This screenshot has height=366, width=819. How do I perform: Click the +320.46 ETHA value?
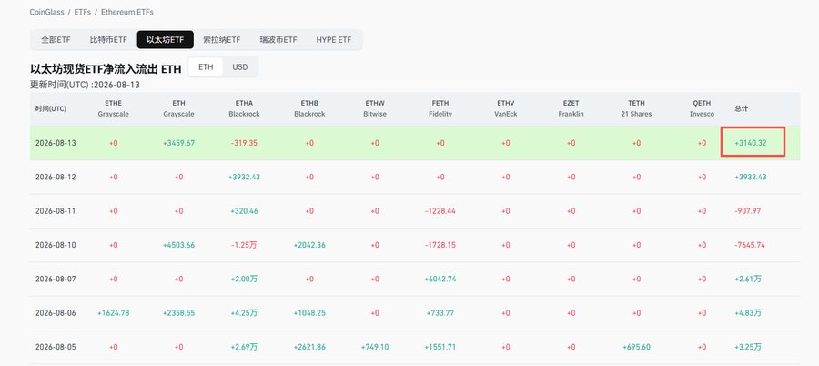(244, 210)
